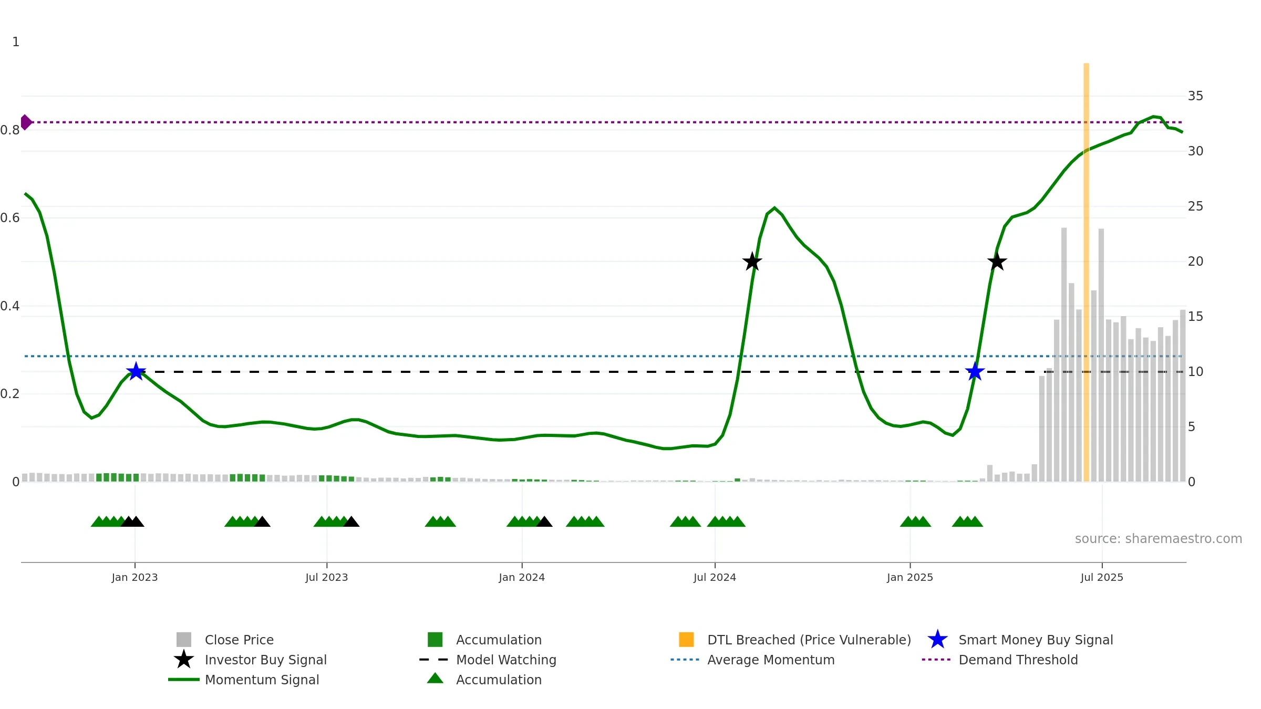The height and width of the screenshot is (709, 1261).
Task: Click the 0.2 left axis value
Action: 10,394
